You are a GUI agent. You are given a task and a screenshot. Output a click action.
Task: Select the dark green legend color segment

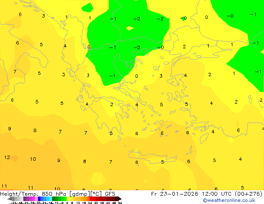click(53, 199)
